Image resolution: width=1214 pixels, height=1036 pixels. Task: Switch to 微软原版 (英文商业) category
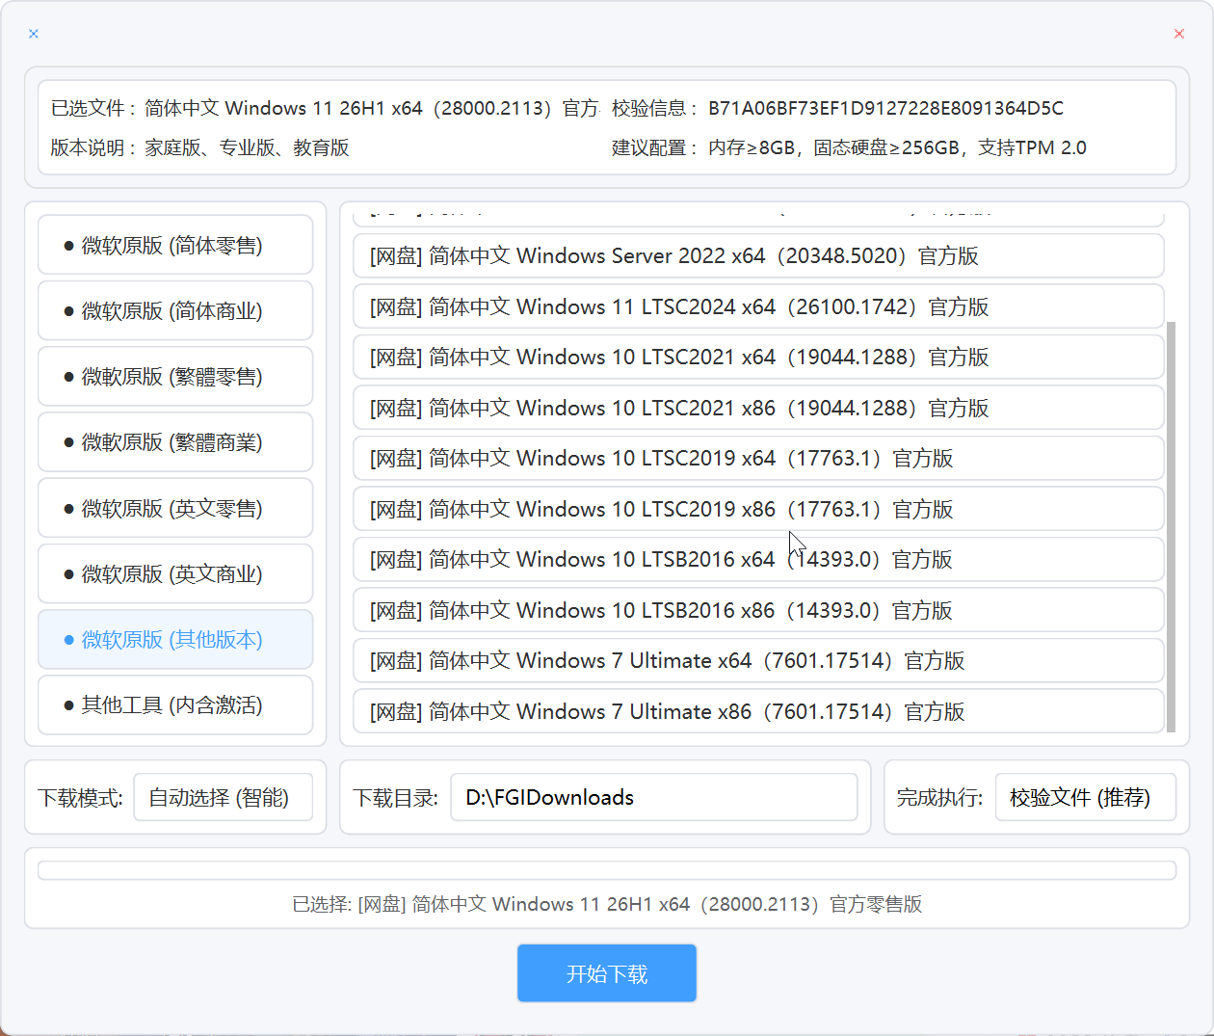click(x=175, y=573)
